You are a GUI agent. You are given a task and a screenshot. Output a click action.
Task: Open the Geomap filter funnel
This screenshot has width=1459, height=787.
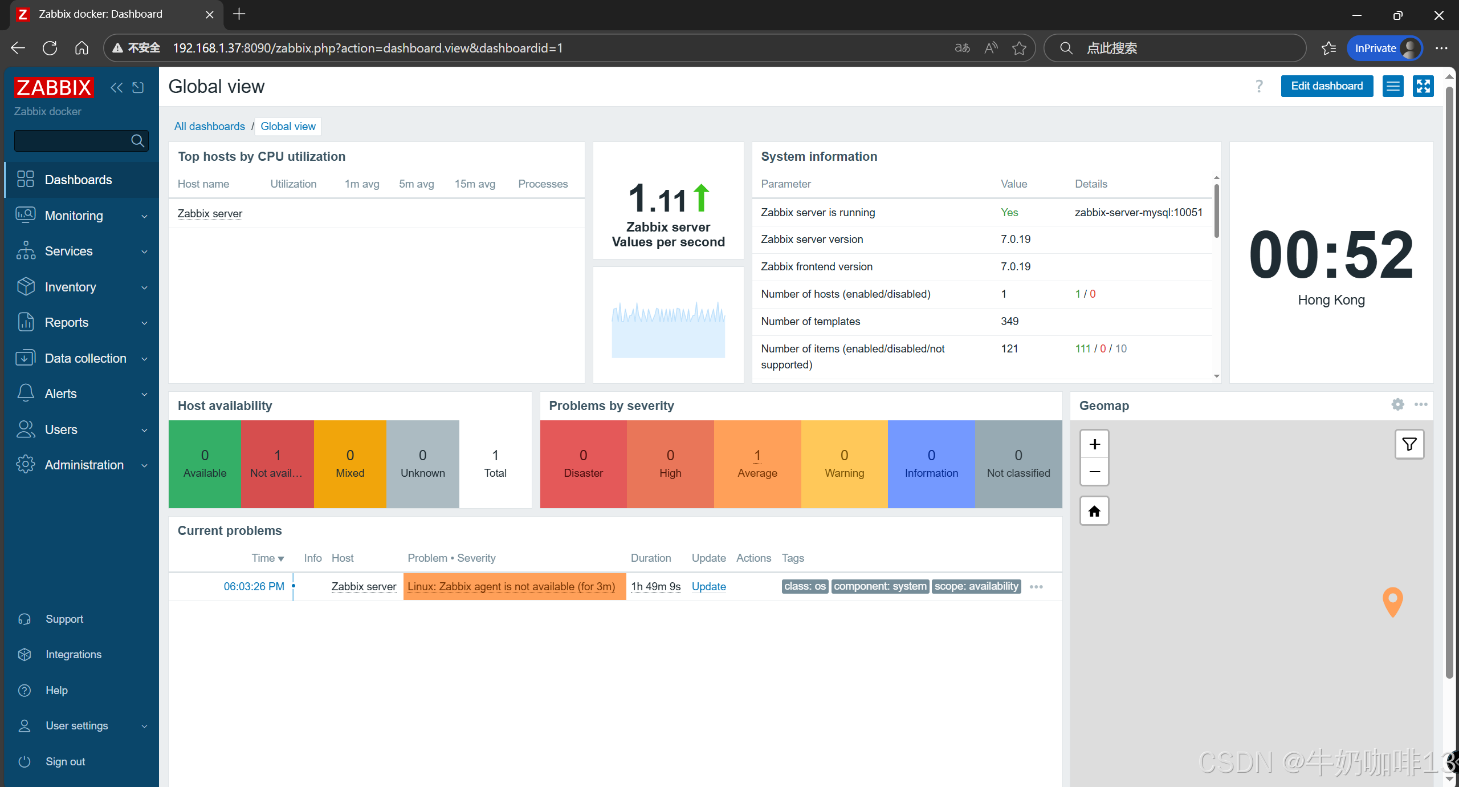1409,444
